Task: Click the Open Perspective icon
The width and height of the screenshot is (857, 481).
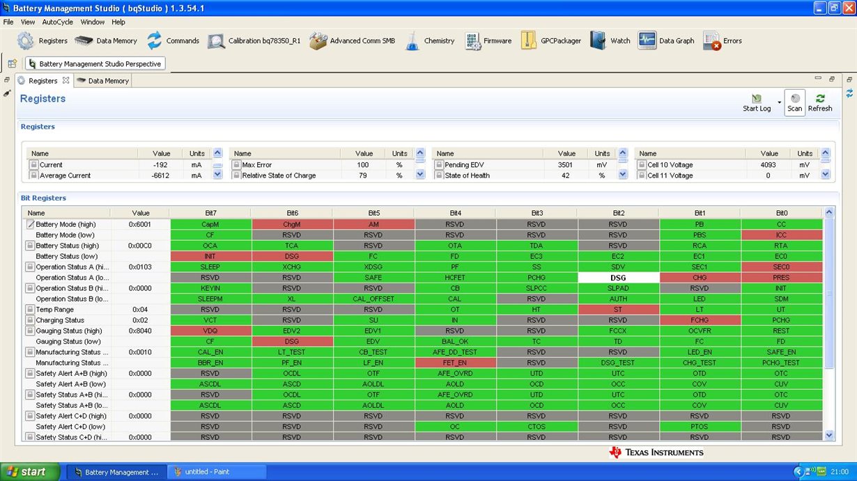Action: pyautogui.click(x=12, y=63)
